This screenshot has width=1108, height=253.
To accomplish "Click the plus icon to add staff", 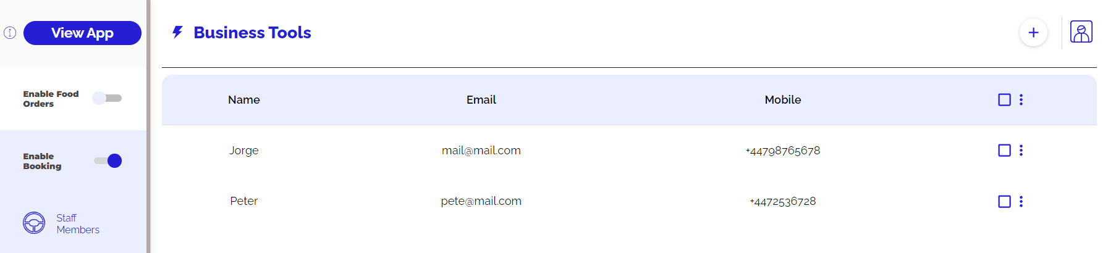I will pyautogui.click(x=1033, y=33).
